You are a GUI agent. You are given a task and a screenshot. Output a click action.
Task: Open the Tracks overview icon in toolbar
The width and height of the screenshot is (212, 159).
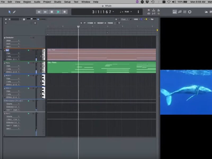point(175,12)
